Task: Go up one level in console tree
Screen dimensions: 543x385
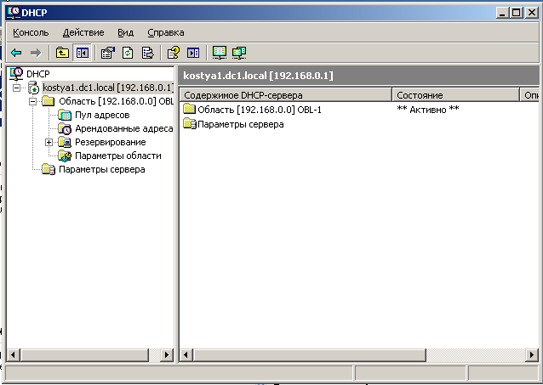Action: (x=62, y=53)
